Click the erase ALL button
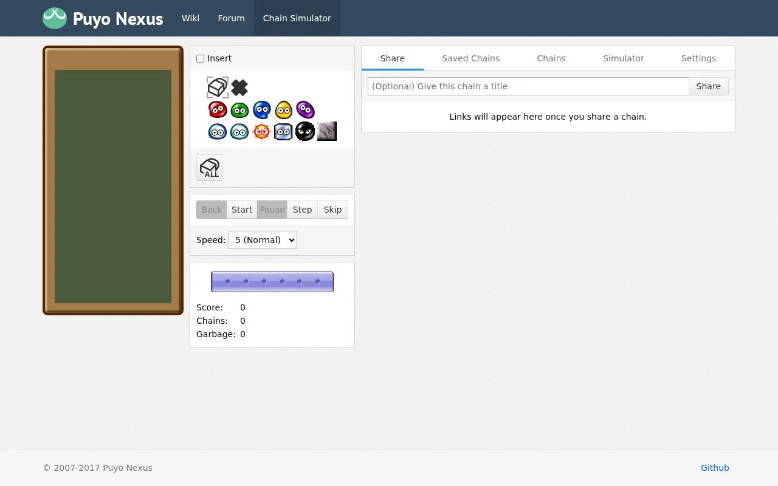The height and width of the screenshot is (486, 778). click(x=210, y=168)
